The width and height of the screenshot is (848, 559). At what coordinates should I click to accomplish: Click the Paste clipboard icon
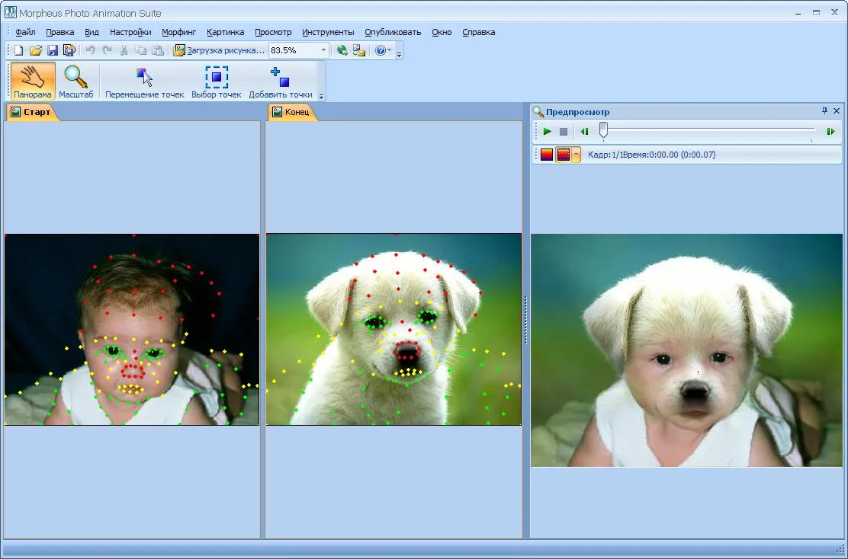[158, 50]
